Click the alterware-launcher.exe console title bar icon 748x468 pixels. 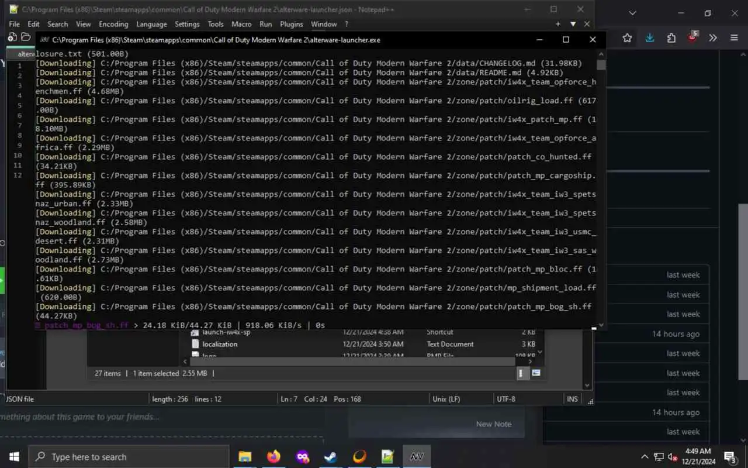[x=44, y=40]
